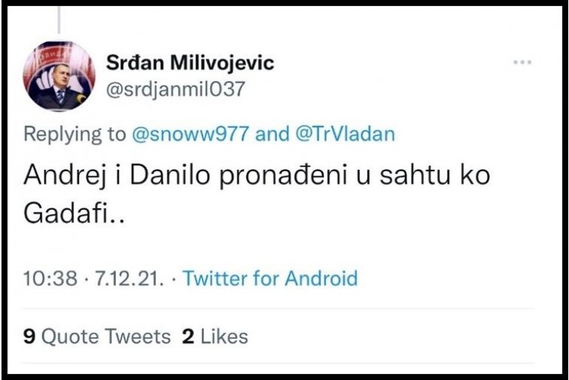Click the bold number 9 count
This screenshot has height=380, width=569.
point(29,336)
